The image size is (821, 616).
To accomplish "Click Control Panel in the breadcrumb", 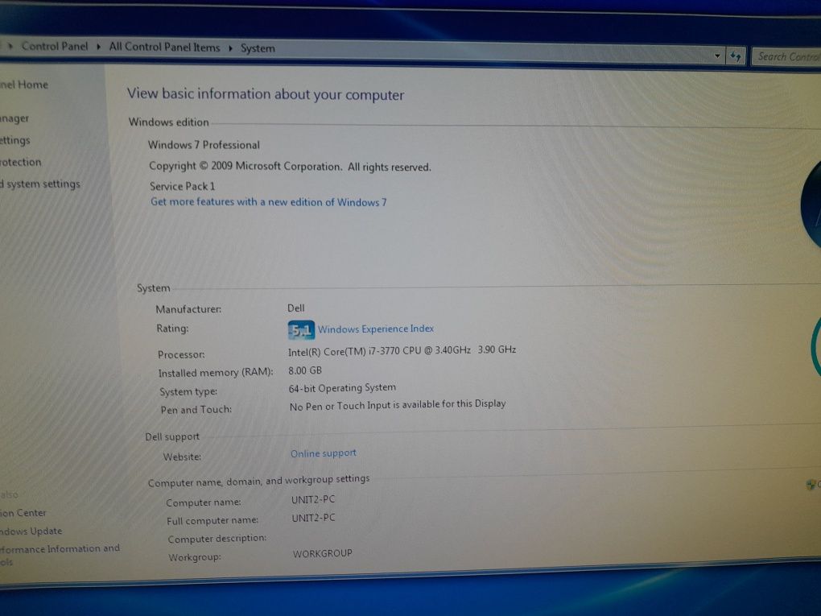I will [x=55, y=46].
